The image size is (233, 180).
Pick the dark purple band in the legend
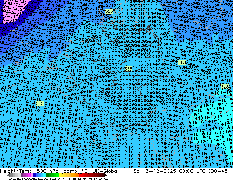click(x=22, y=176)
